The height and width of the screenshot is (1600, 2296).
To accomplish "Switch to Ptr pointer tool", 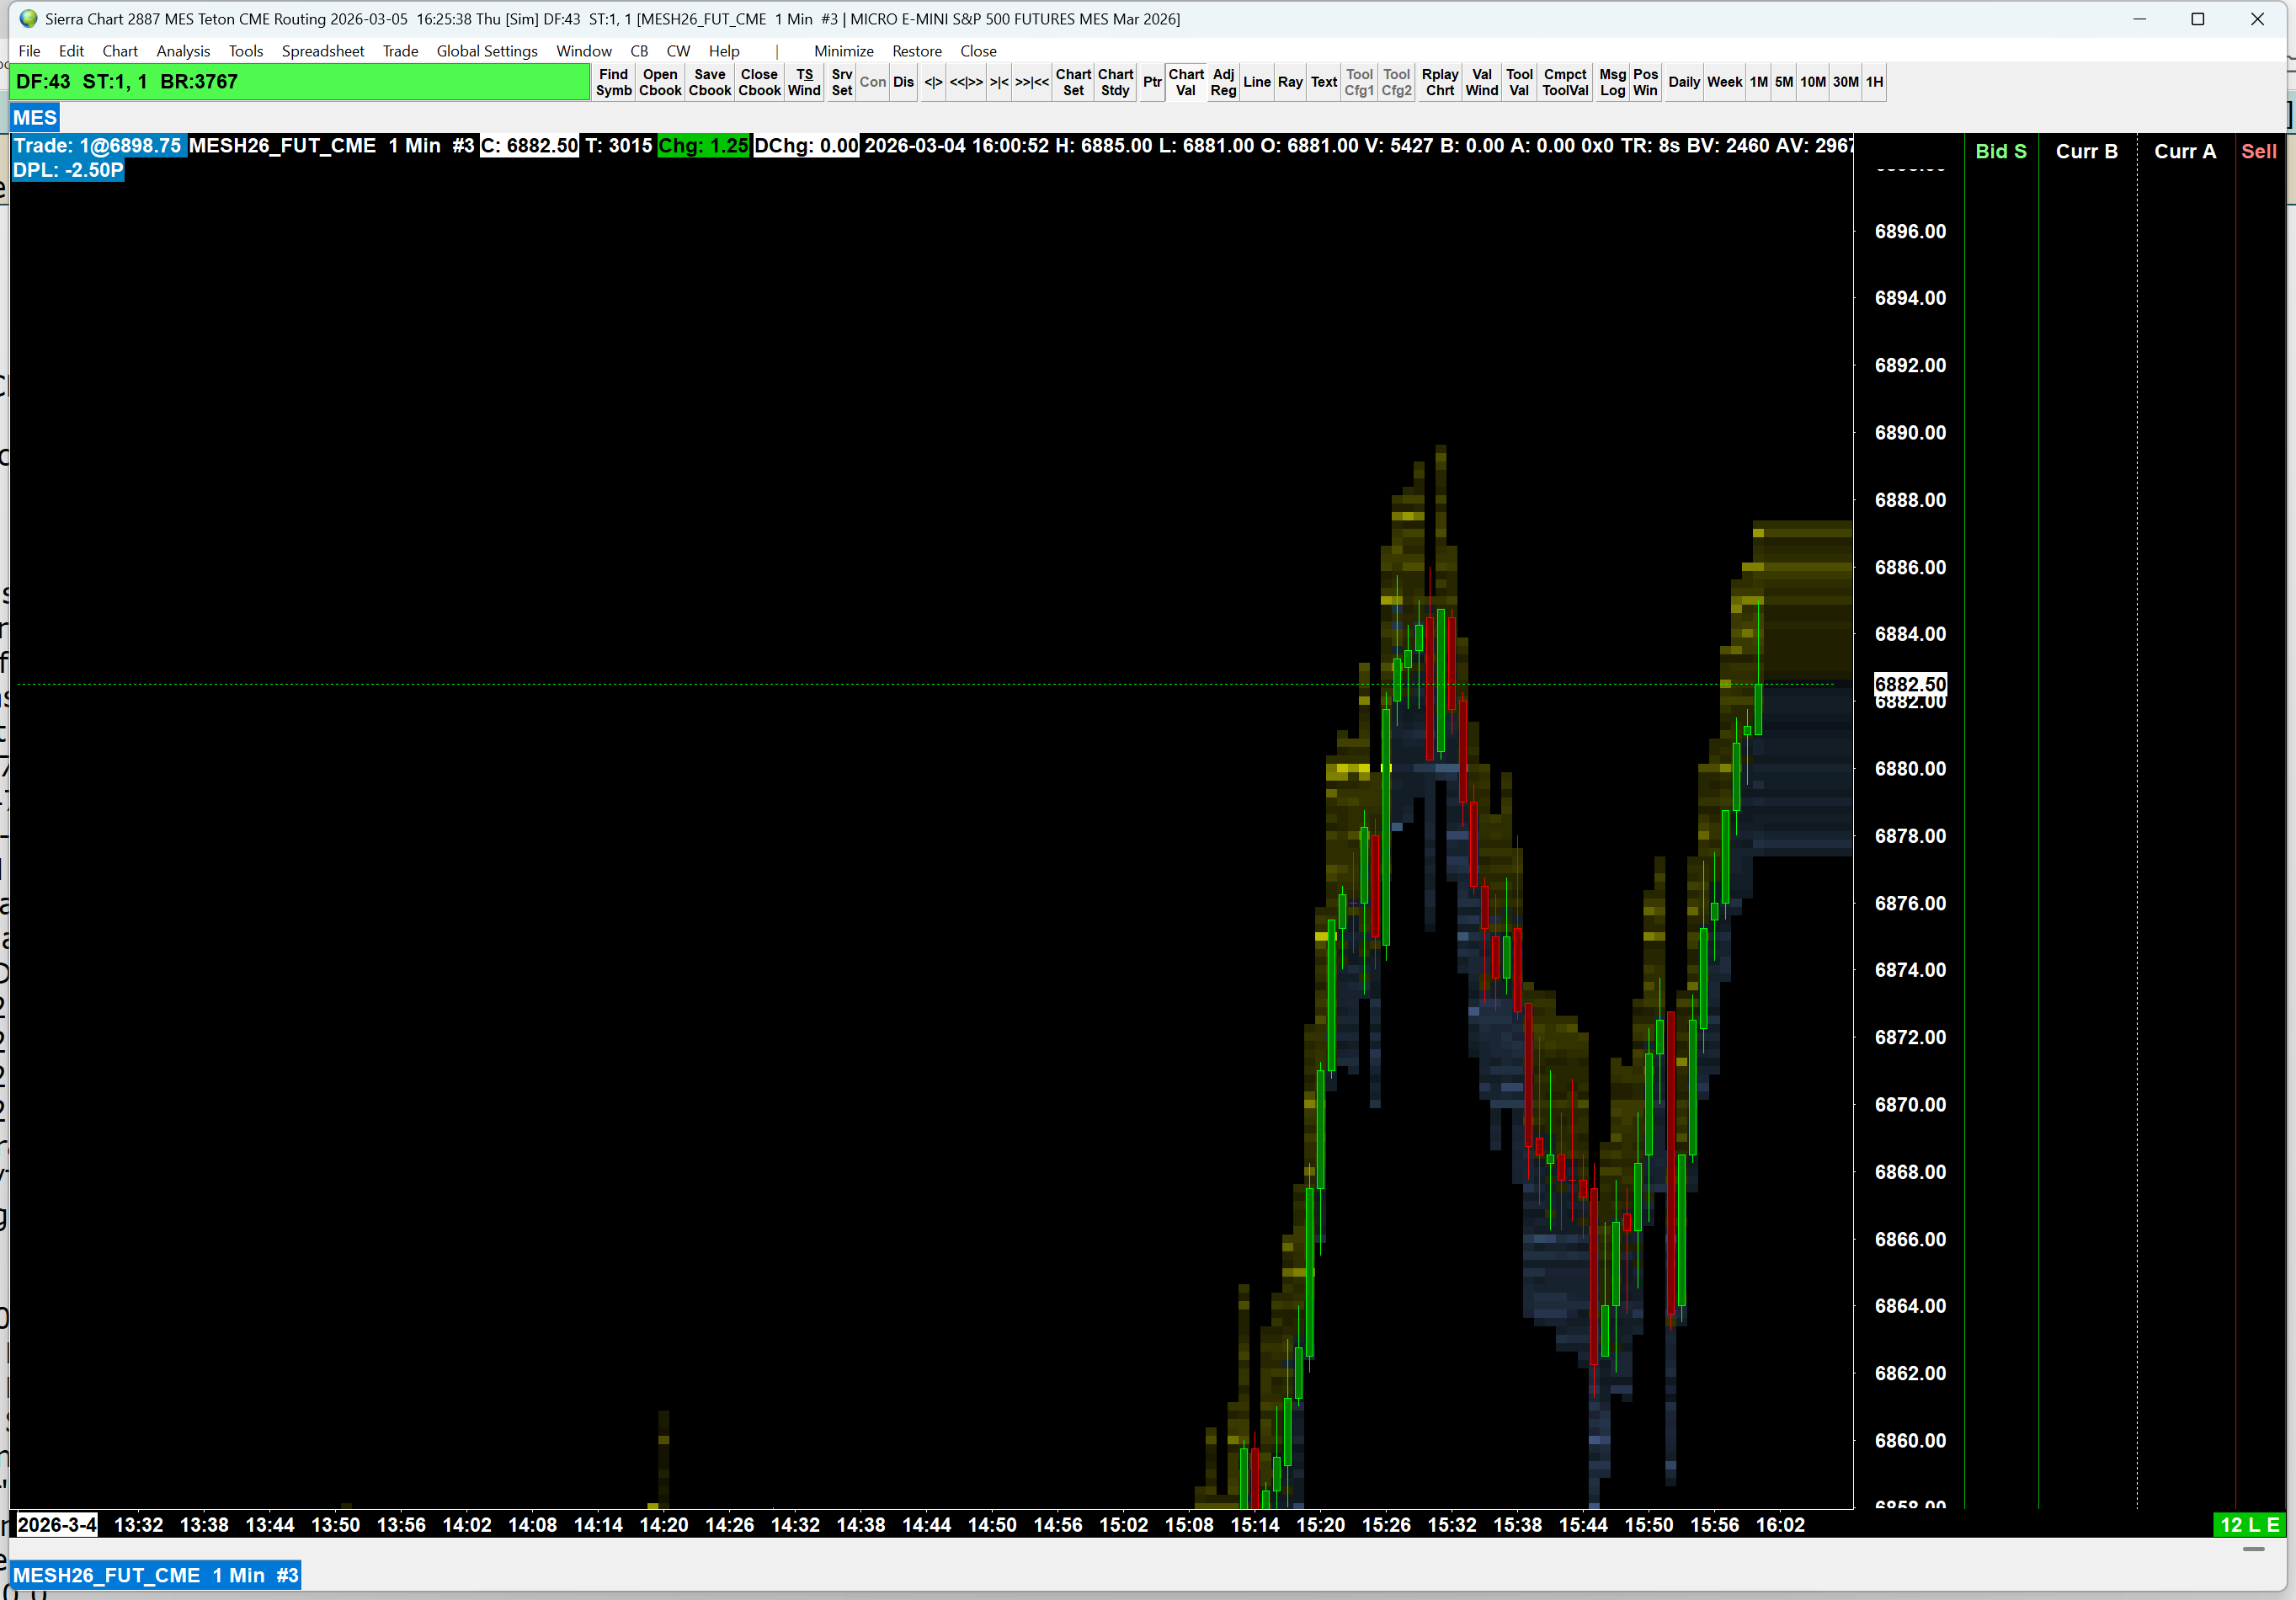I will 1151,82.
